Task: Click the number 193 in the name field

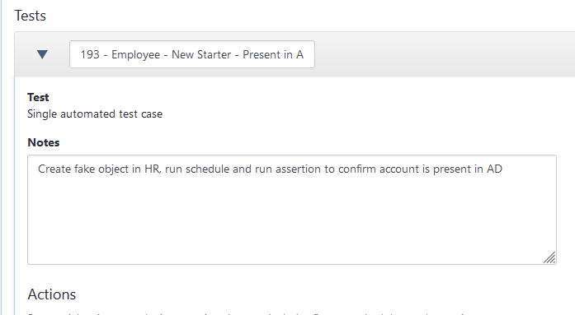Action: (x=90, y=54)
